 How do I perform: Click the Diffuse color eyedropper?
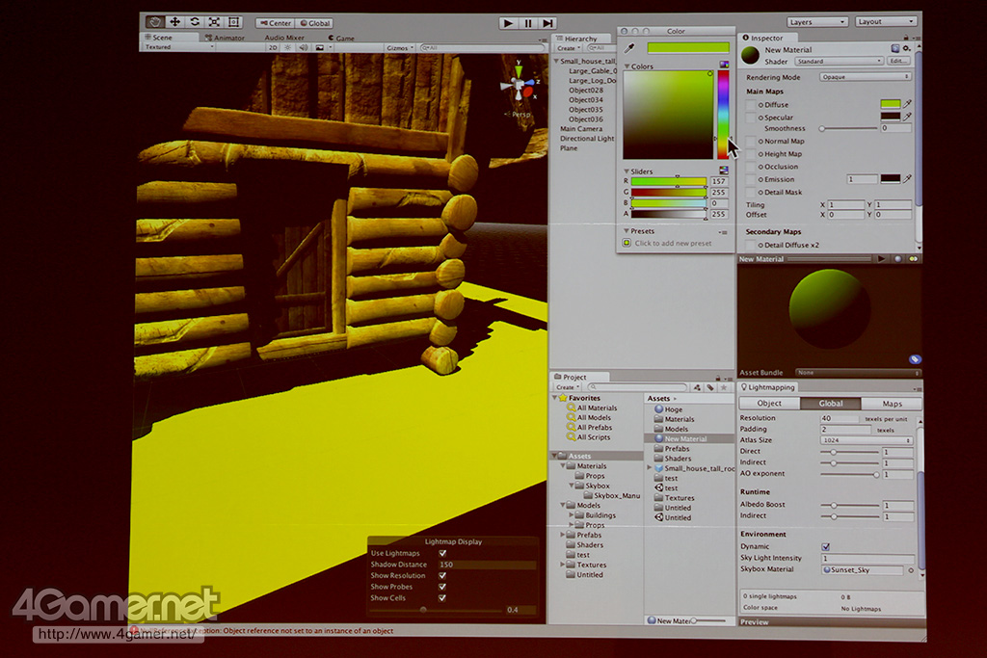pos(907,104)
